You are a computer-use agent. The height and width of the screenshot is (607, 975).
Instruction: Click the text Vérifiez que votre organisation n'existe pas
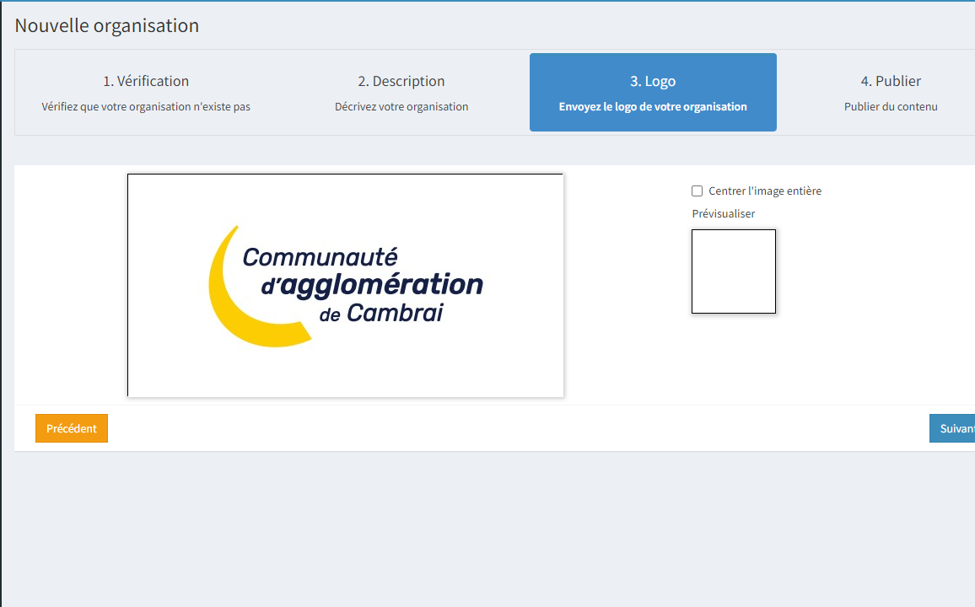(x=146, y=107)
